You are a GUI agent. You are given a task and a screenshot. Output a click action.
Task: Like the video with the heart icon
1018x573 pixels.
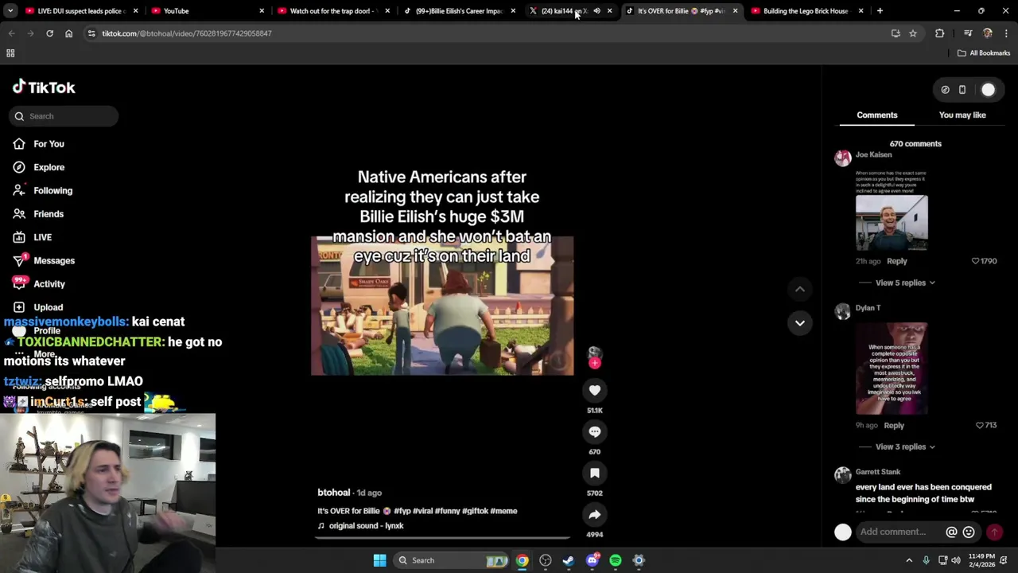coord(594,390)
